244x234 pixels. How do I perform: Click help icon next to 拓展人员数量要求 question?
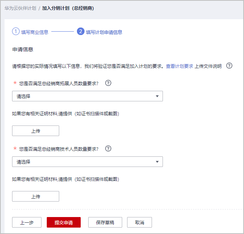click(108, 83)
